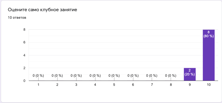
Task: Click the y-axis value 8
Action: pos(24,30)
